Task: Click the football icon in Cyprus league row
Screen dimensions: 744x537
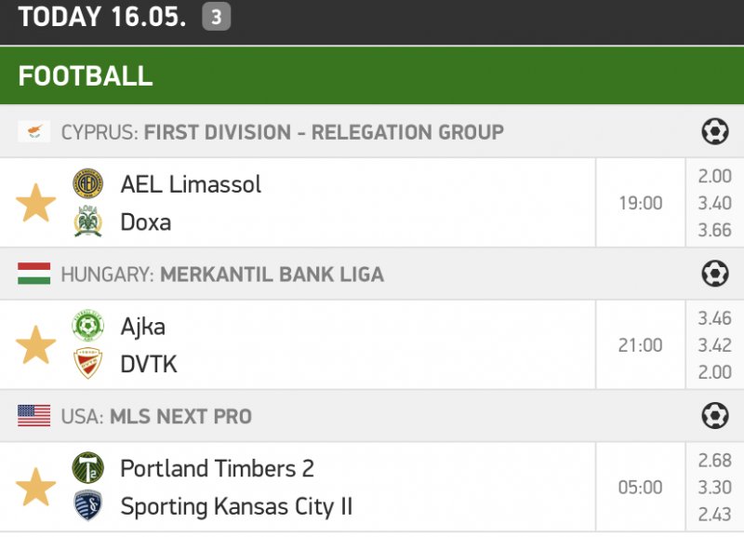Action: (x=714, y=132)
